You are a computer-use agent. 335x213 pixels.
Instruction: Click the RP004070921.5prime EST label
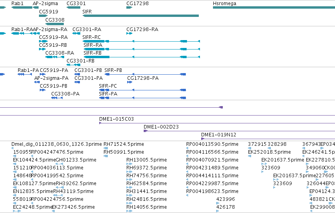coord(212,160)
